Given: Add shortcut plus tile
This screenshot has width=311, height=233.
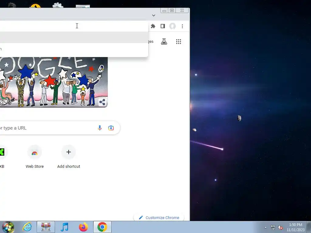Looking at the screenshot, I should pos(69,157).
